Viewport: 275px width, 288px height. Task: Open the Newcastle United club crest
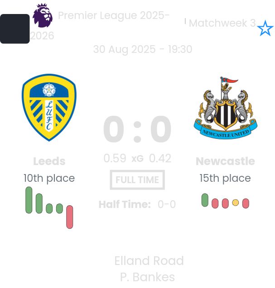(225, 108)
